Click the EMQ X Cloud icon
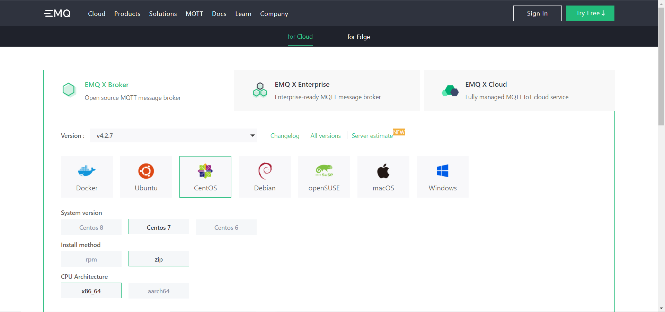 tap(450, 91)
